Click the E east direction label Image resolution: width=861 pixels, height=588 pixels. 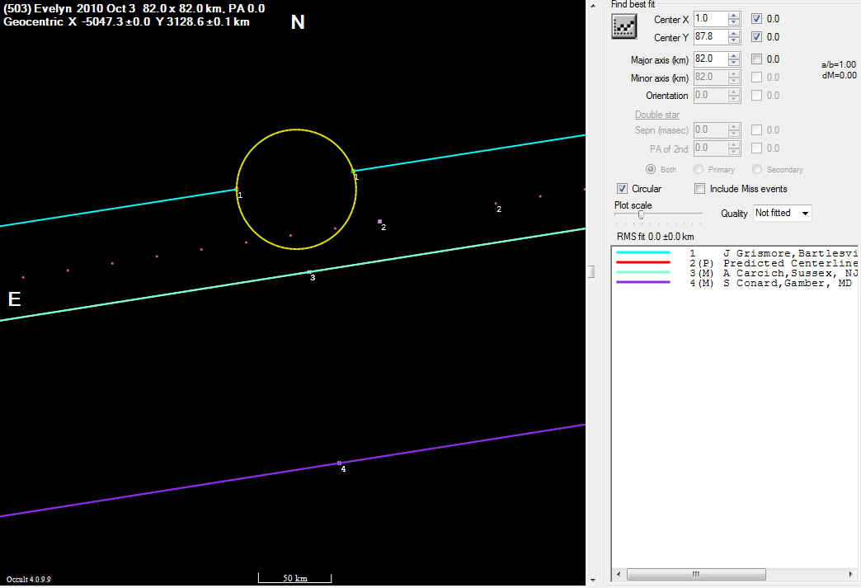[14, 299]
